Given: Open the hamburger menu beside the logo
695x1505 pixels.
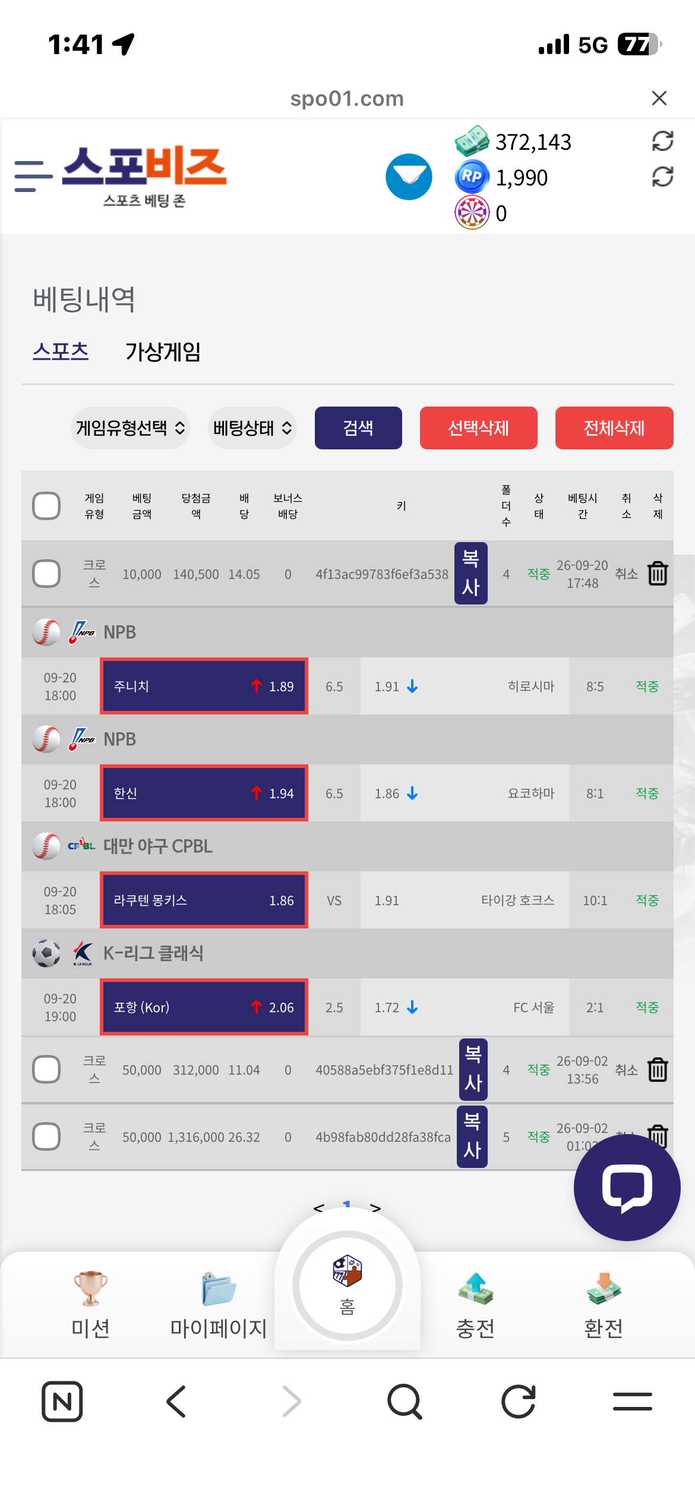Looking at the screenshot, I should tap(34, 176).
